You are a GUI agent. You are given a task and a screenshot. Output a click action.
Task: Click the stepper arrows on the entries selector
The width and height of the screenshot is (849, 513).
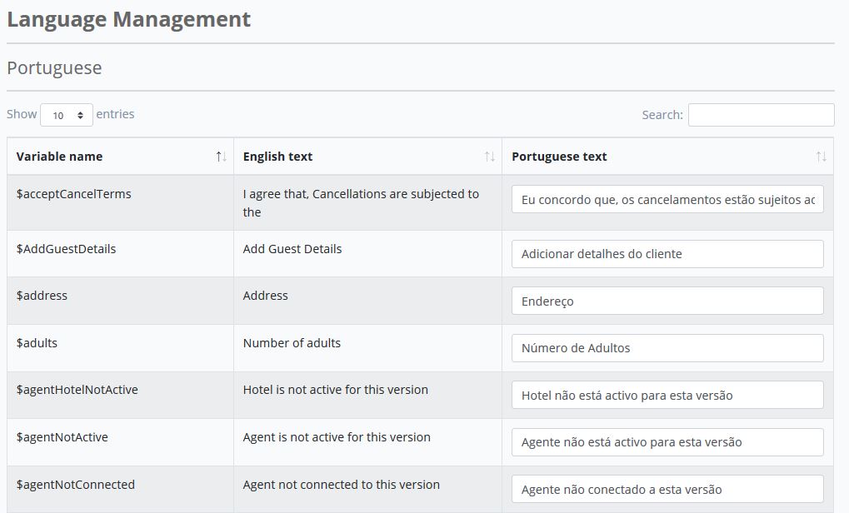click(x=80, y=114)
